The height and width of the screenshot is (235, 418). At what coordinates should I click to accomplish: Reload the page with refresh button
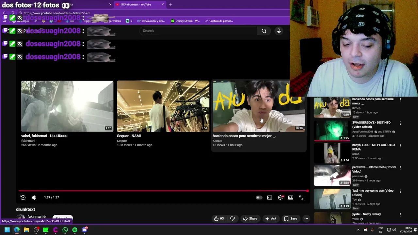12,13
